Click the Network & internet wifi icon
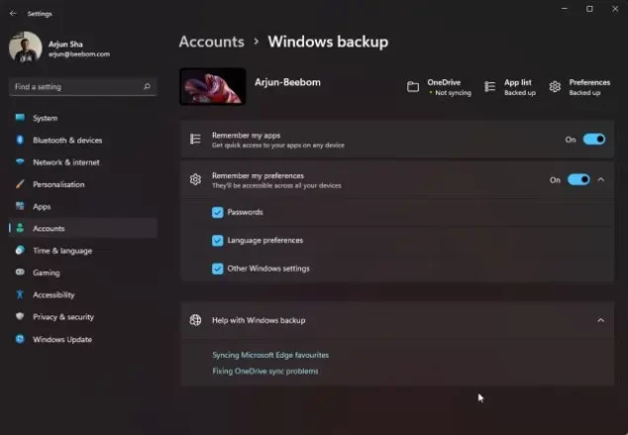Viewport: 628px width, 435px height. point(20,162)
